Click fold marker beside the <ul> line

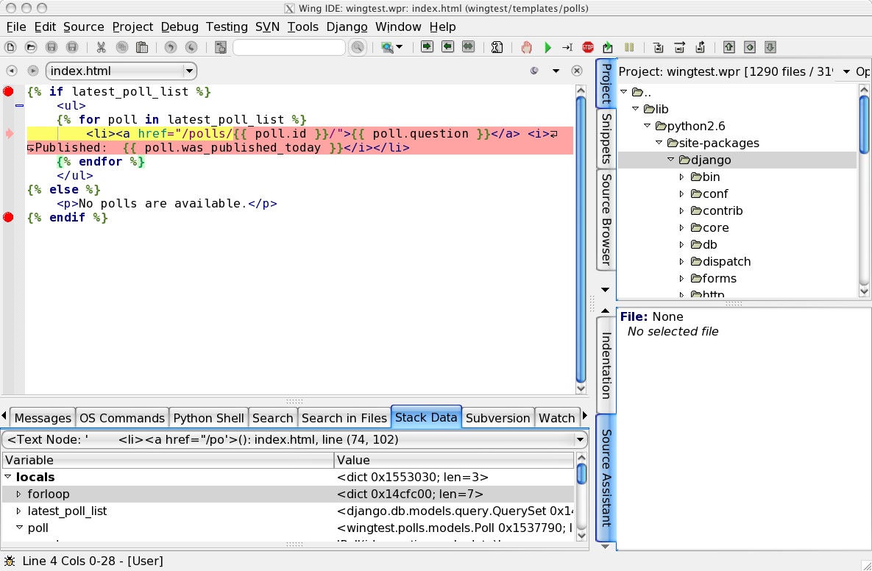(19, 105)
